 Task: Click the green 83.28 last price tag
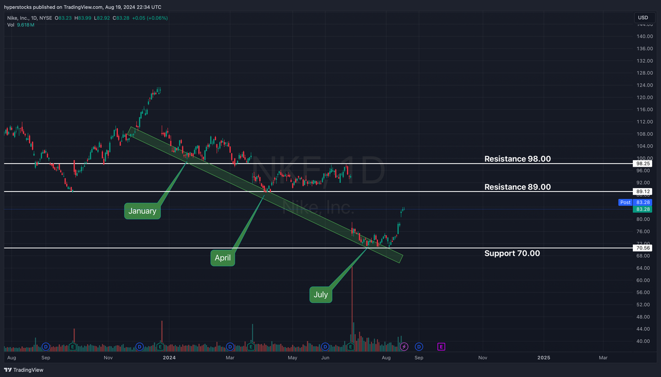pyautogui.click(x=643, y=209)
